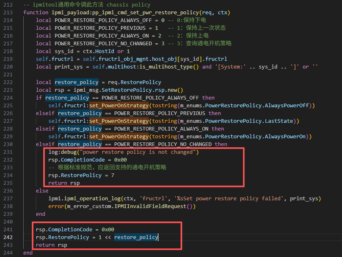Click line number 231 in the gutter

[x=8, y=152]
